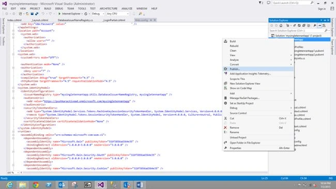Click the Navigate Backward toolbar icon
336x189 pixels.
point(7,14)
